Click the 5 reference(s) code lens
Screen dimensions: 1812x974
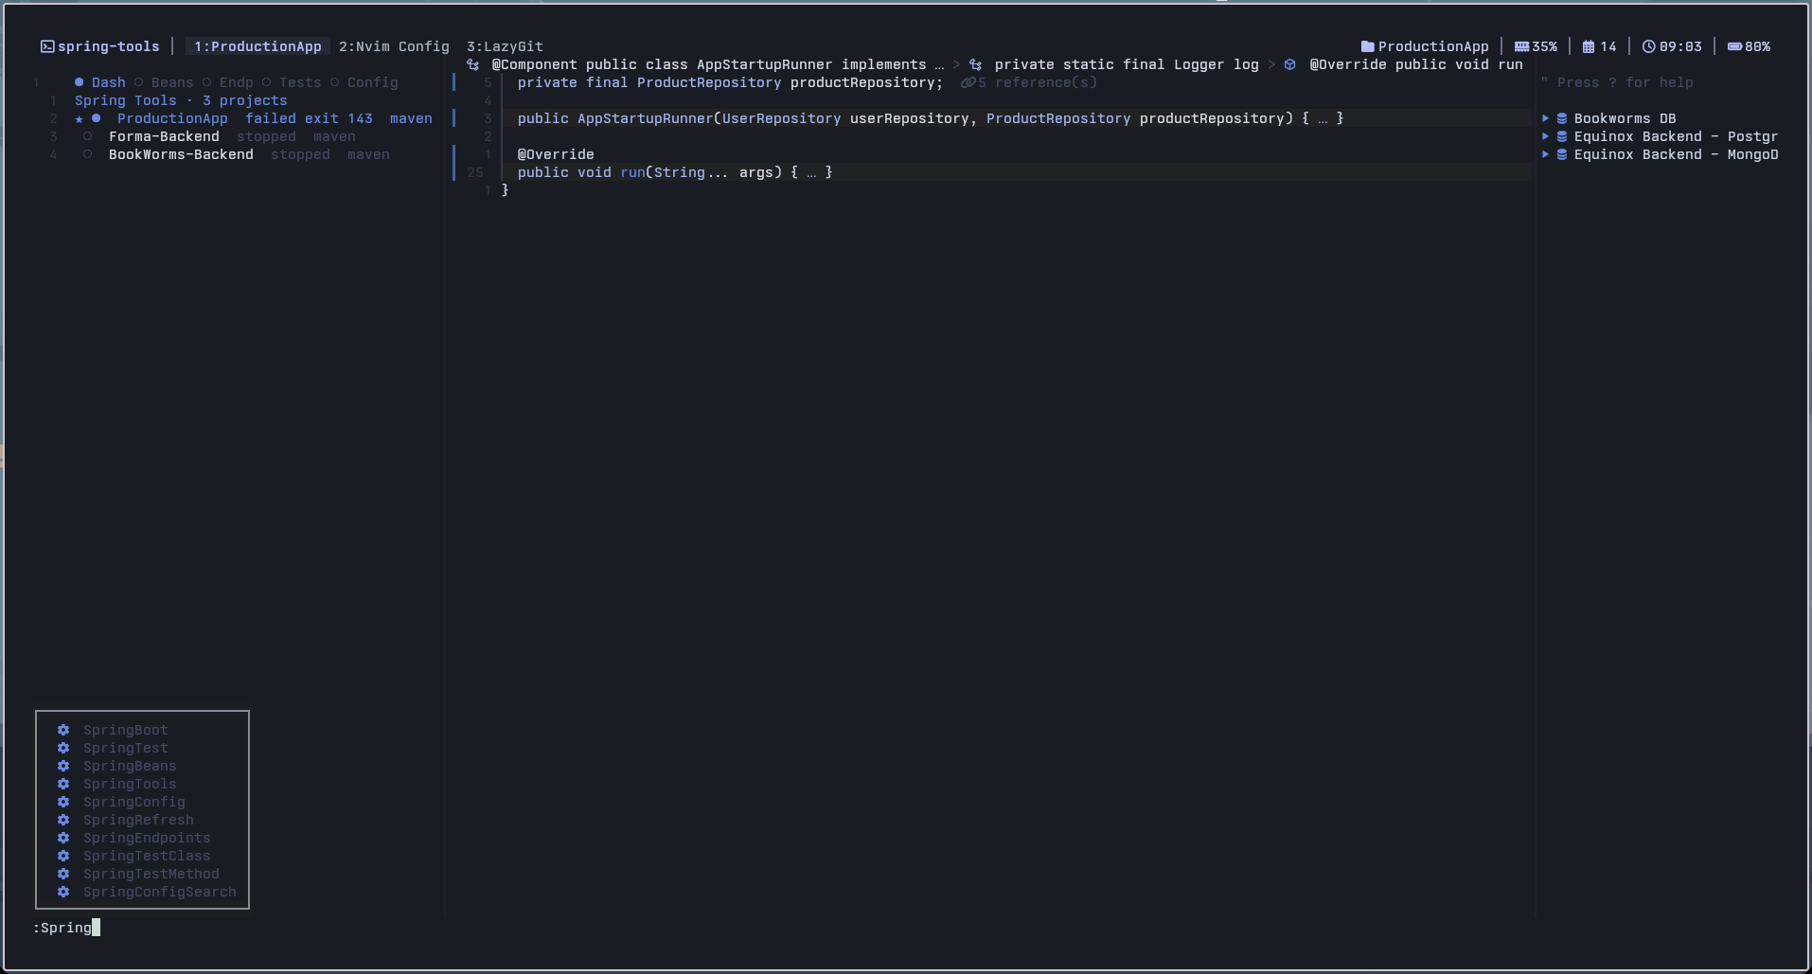click(1029, 82)
